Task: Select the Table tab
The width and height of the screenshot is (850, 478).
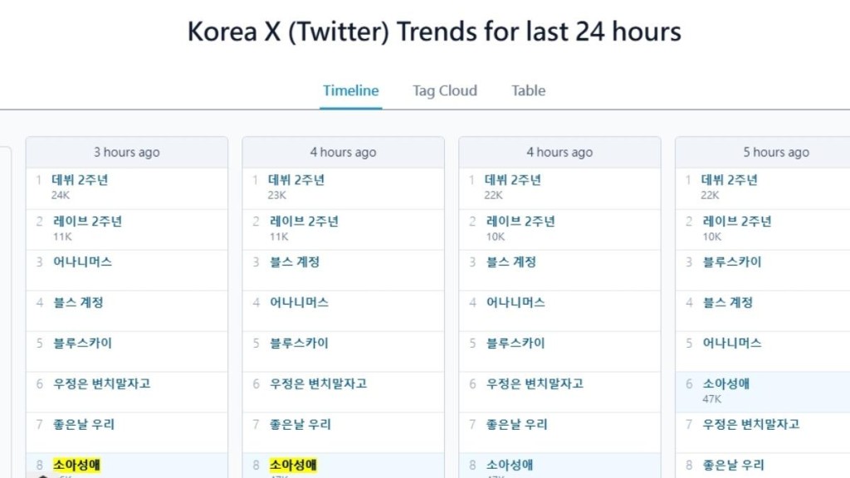Action: 528,90
